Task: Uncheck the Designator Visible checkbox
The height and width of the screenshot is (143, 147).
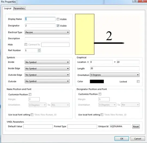Action: tap(58, 26)
